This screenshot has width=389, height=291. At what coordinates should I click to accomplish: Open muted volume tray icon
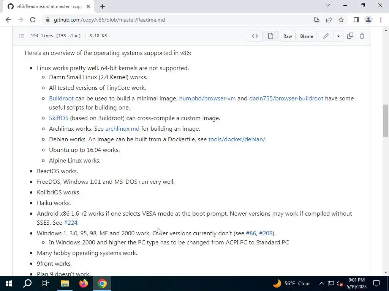click(x=340, y=283)
